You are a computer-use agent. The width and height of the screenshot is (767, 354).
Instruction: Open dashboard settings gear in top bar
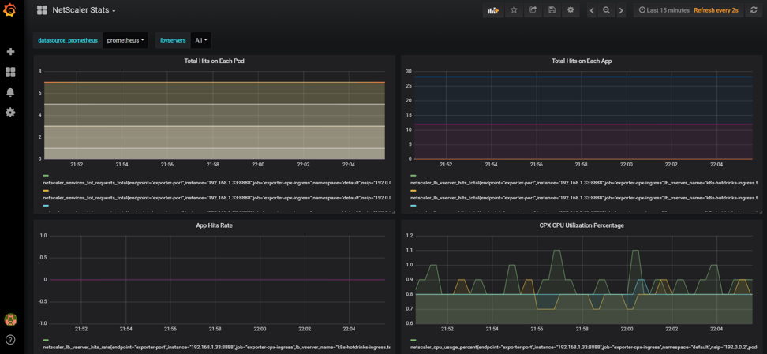pos(571,10)
